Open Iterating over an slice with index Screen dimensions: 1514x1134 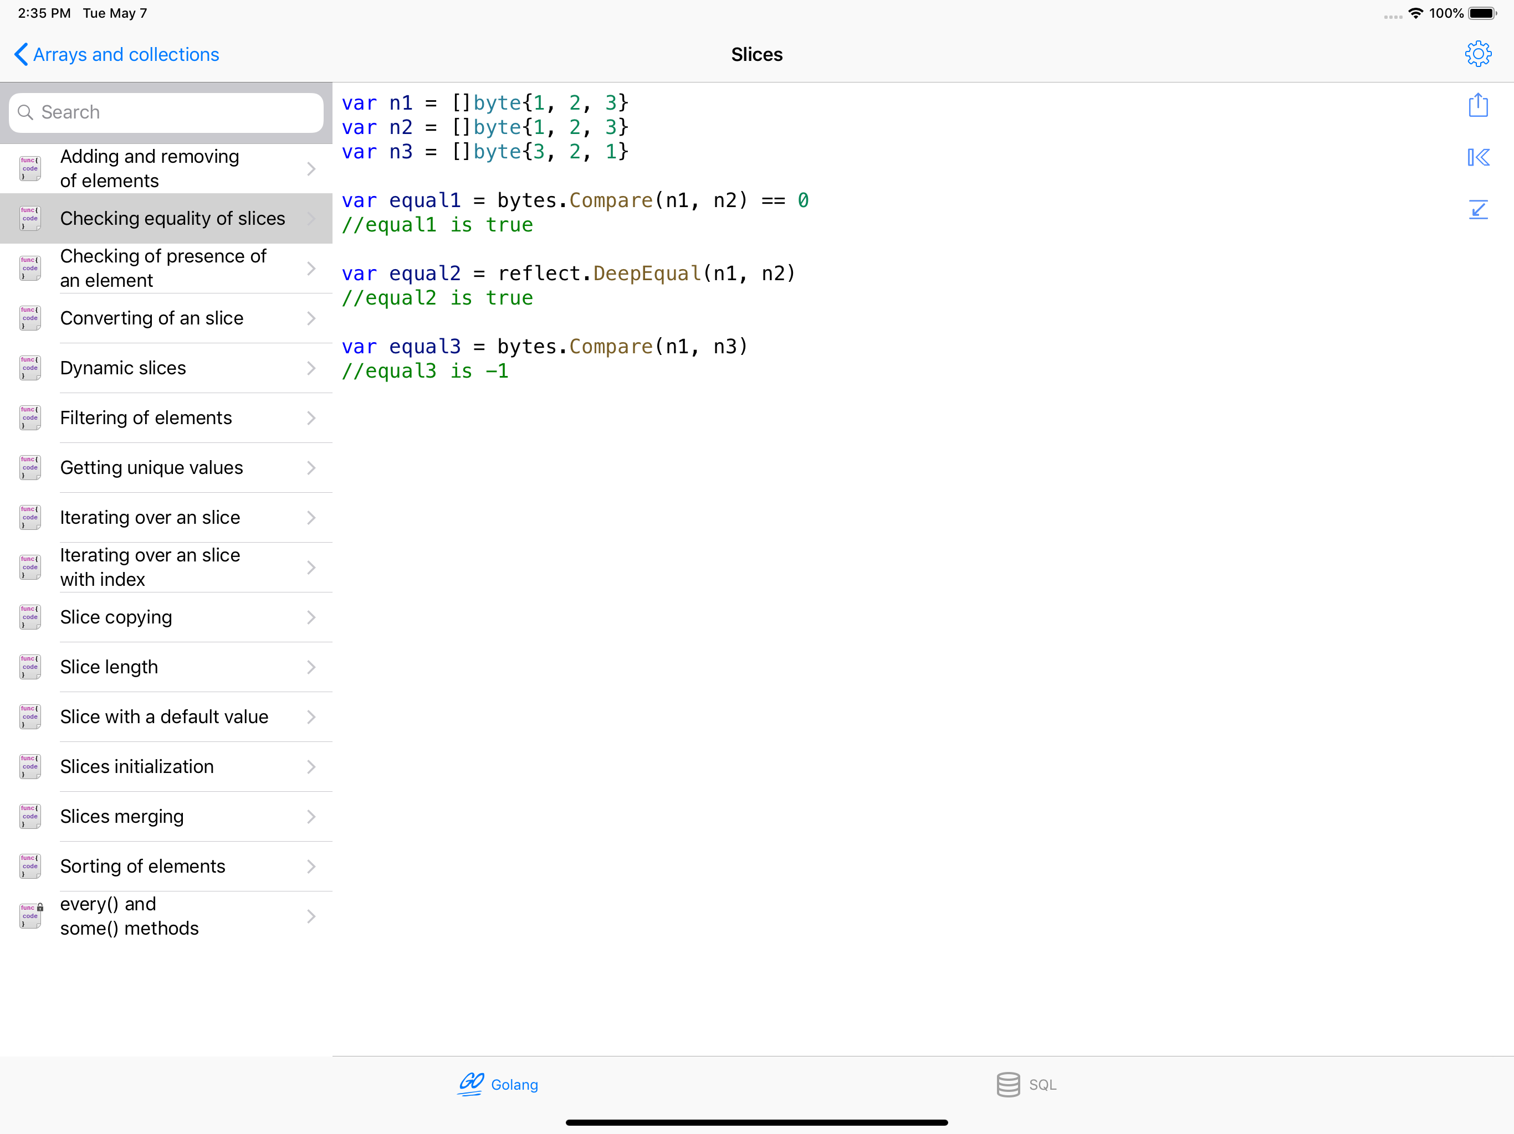[x=150, y=567]
